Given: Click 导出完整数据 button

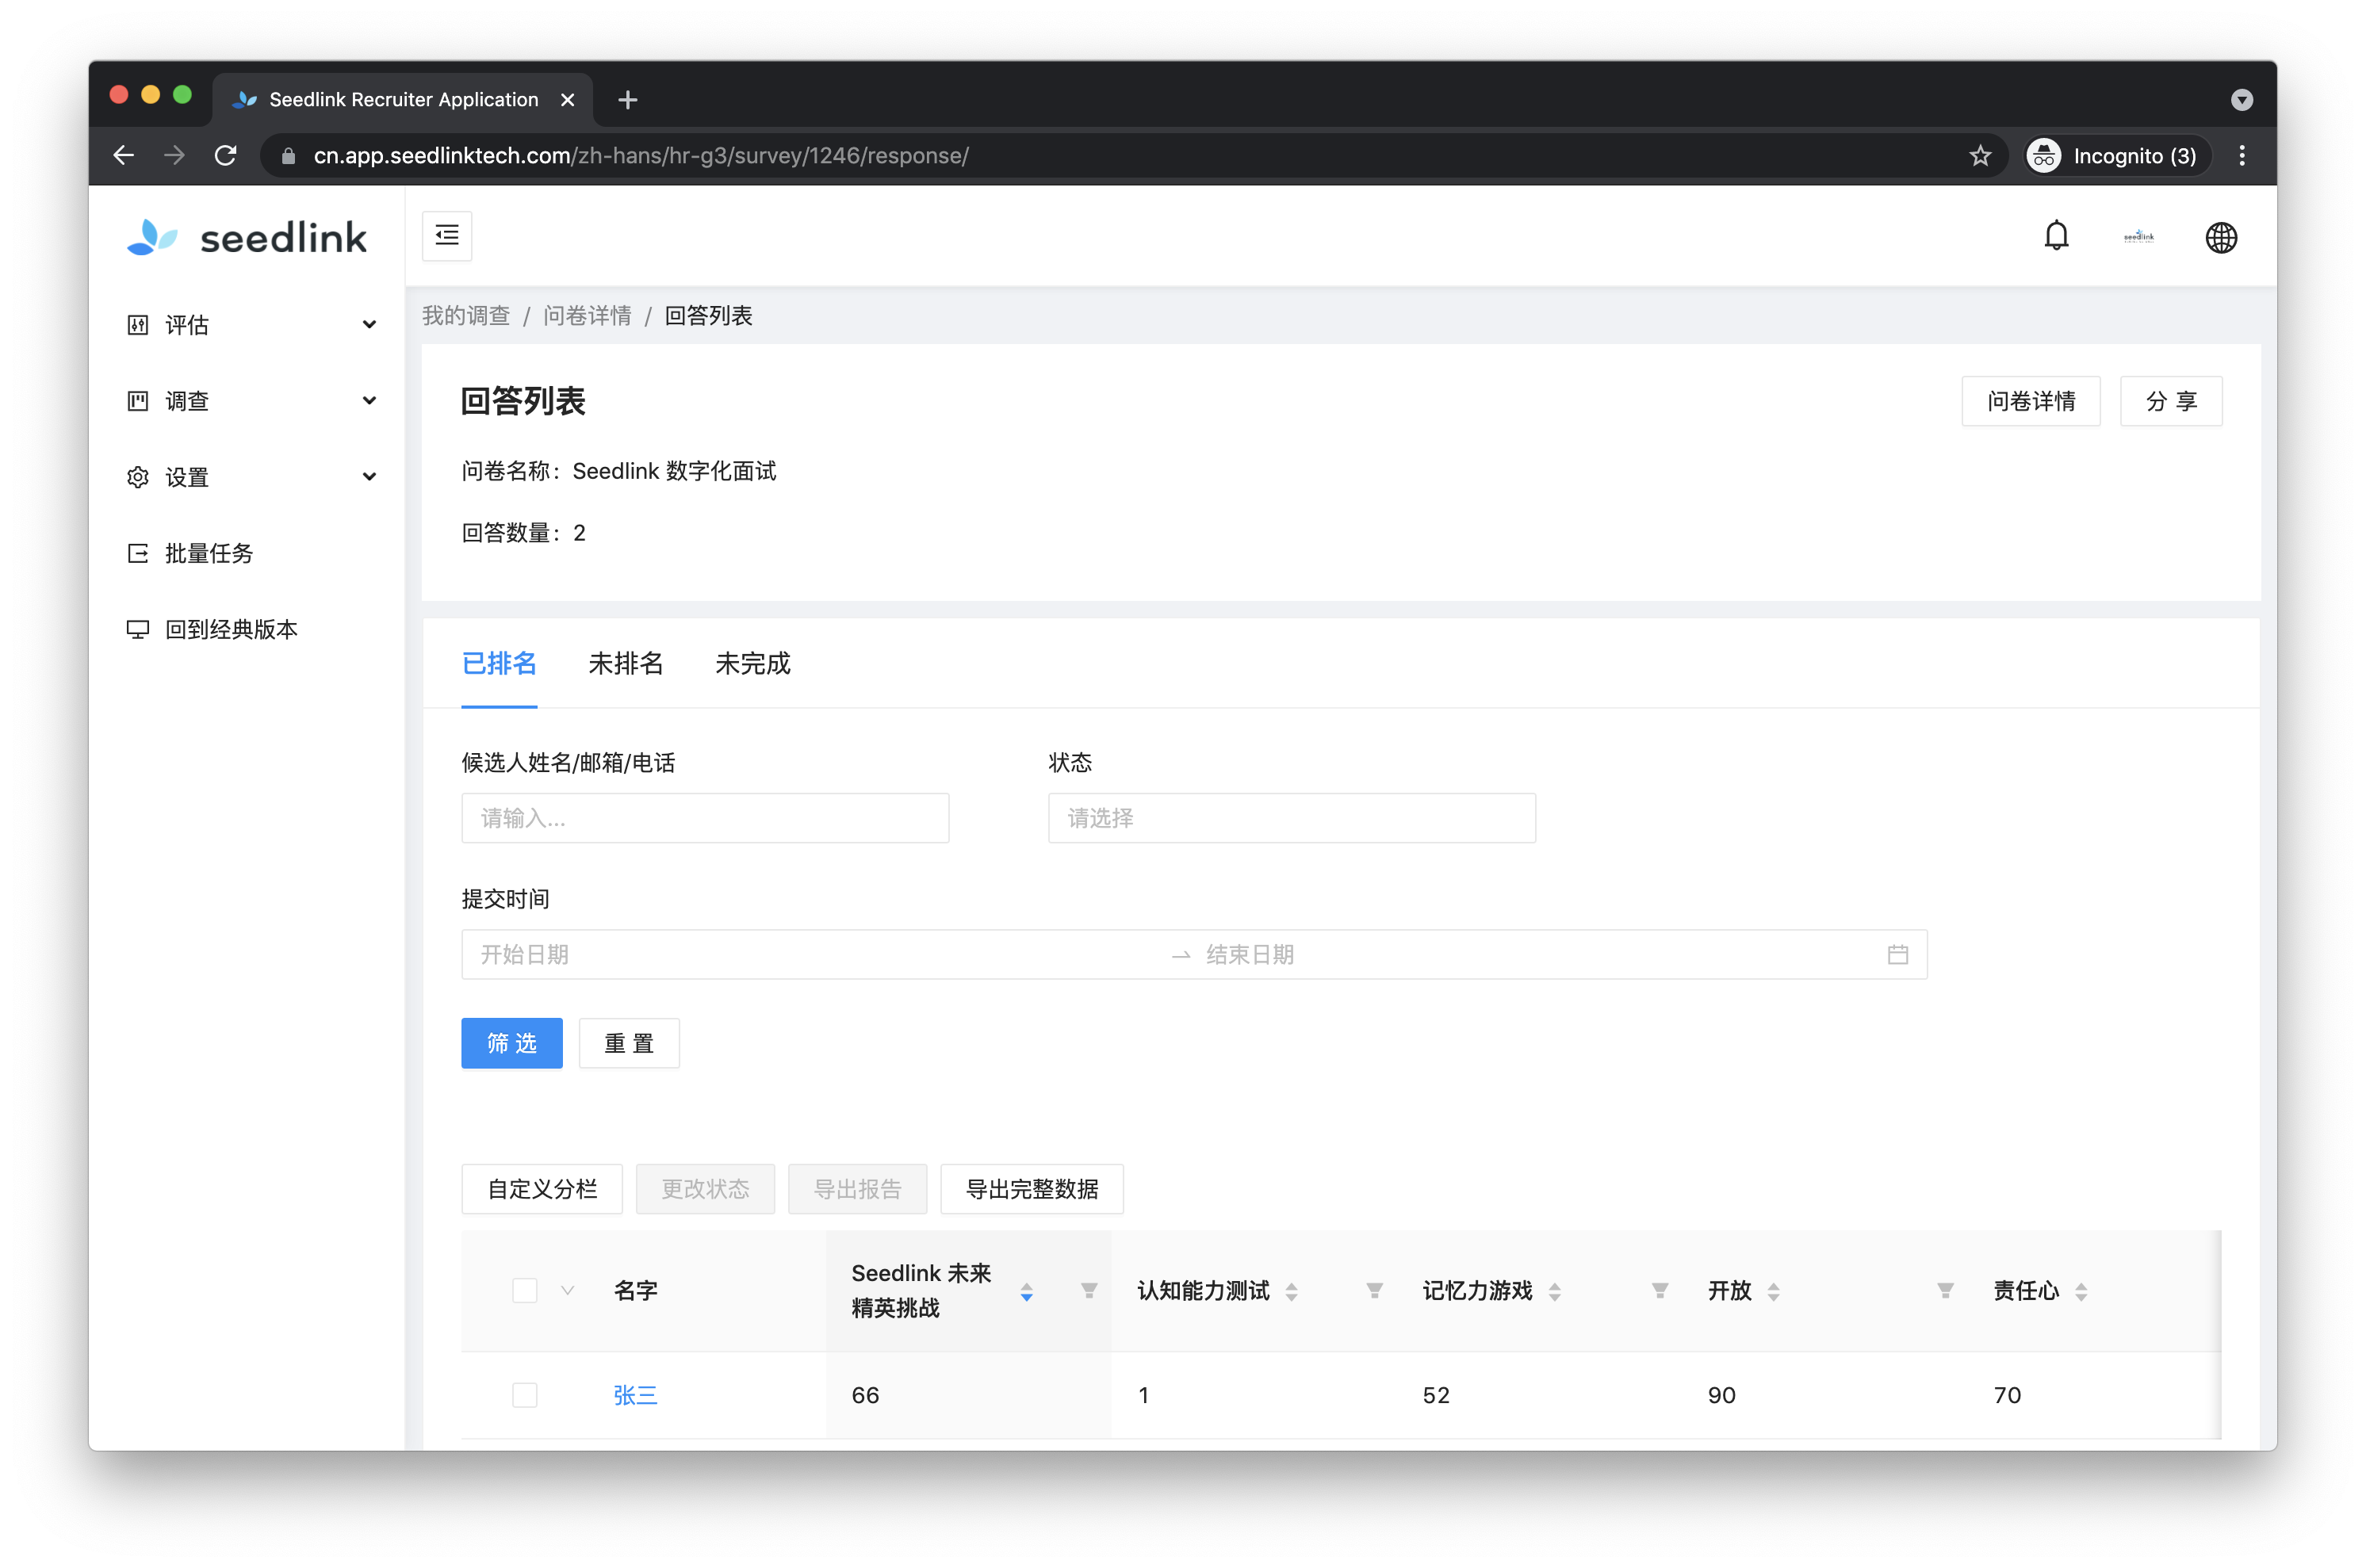Looking at the screenshot, I should (x=1031, y=1189).
